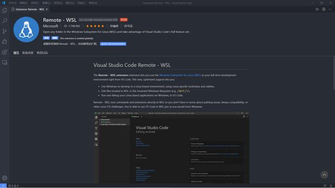Click the README screenshot of Visual Studio Code

(x=171, y=147)
